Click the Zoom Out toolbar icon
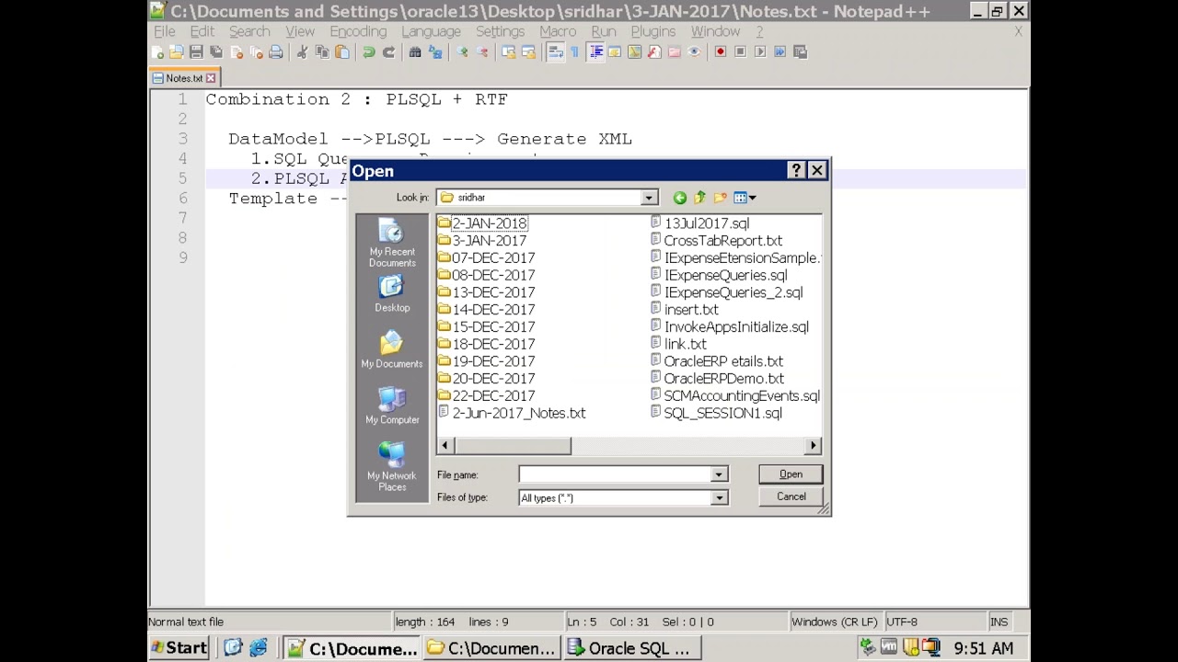The width and height of the screenshot is (1178, 662). [x=482, y=52]
